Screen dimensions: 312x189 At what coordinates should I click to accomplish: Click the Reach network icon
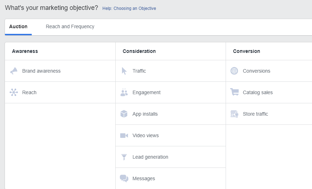click(14, 92)
